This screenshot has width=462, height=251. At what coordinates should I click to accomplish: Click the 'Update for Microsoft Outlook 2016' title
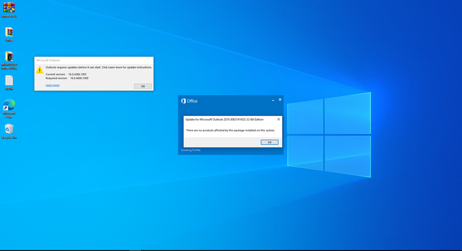pyautogui.click(x=224, y=119)
